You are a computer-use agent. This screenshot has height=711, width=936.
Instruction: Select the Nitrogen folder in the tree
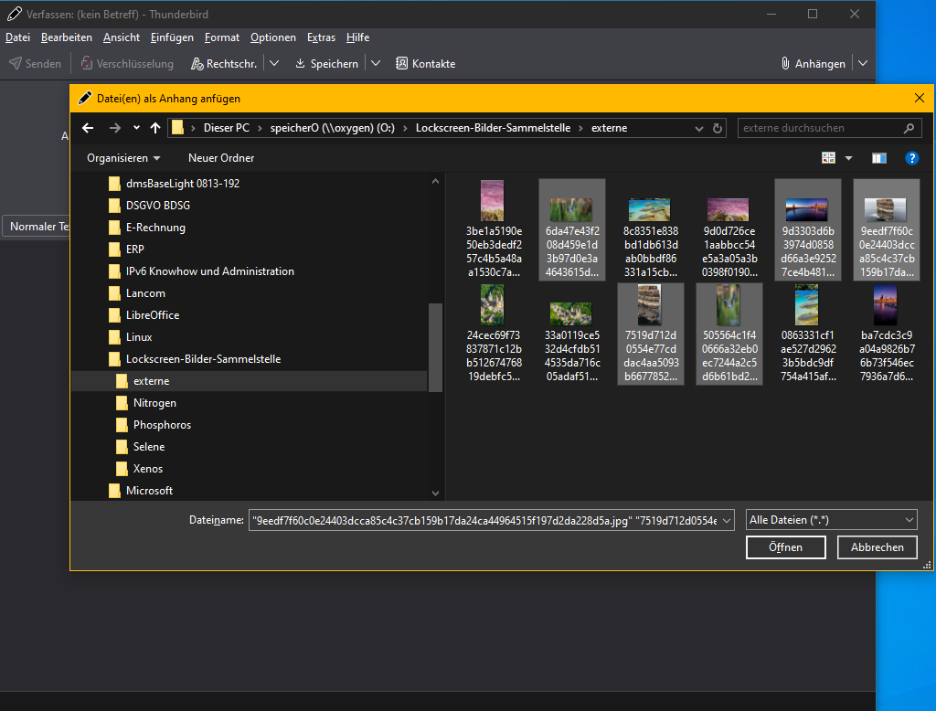pyautogui.click(x=154, y=403)
